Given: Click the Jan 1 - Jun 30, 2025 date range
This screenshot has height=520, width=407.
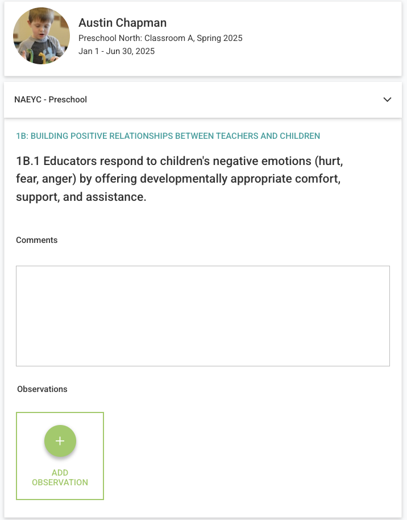Looking at the screenshot, I should pyautogui.click(x=117, y=51).
